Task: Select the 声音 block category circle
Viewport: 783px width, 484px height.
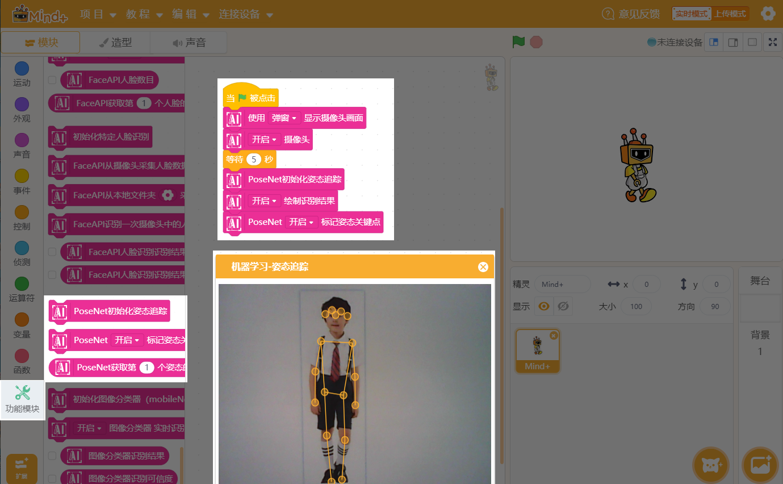Action: (x=22, y=140)
